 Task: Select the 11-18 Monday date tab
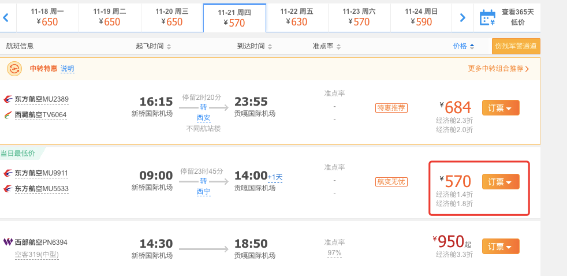pyautogui.click(x=47, y=17)
